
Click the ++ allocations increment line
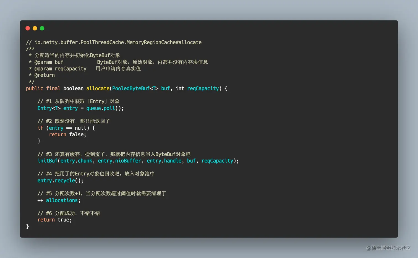(x=59, y=200)
